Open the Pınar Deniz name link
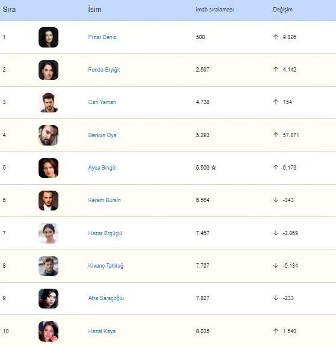Screen dimensions: 336x347 click(102, 37)
